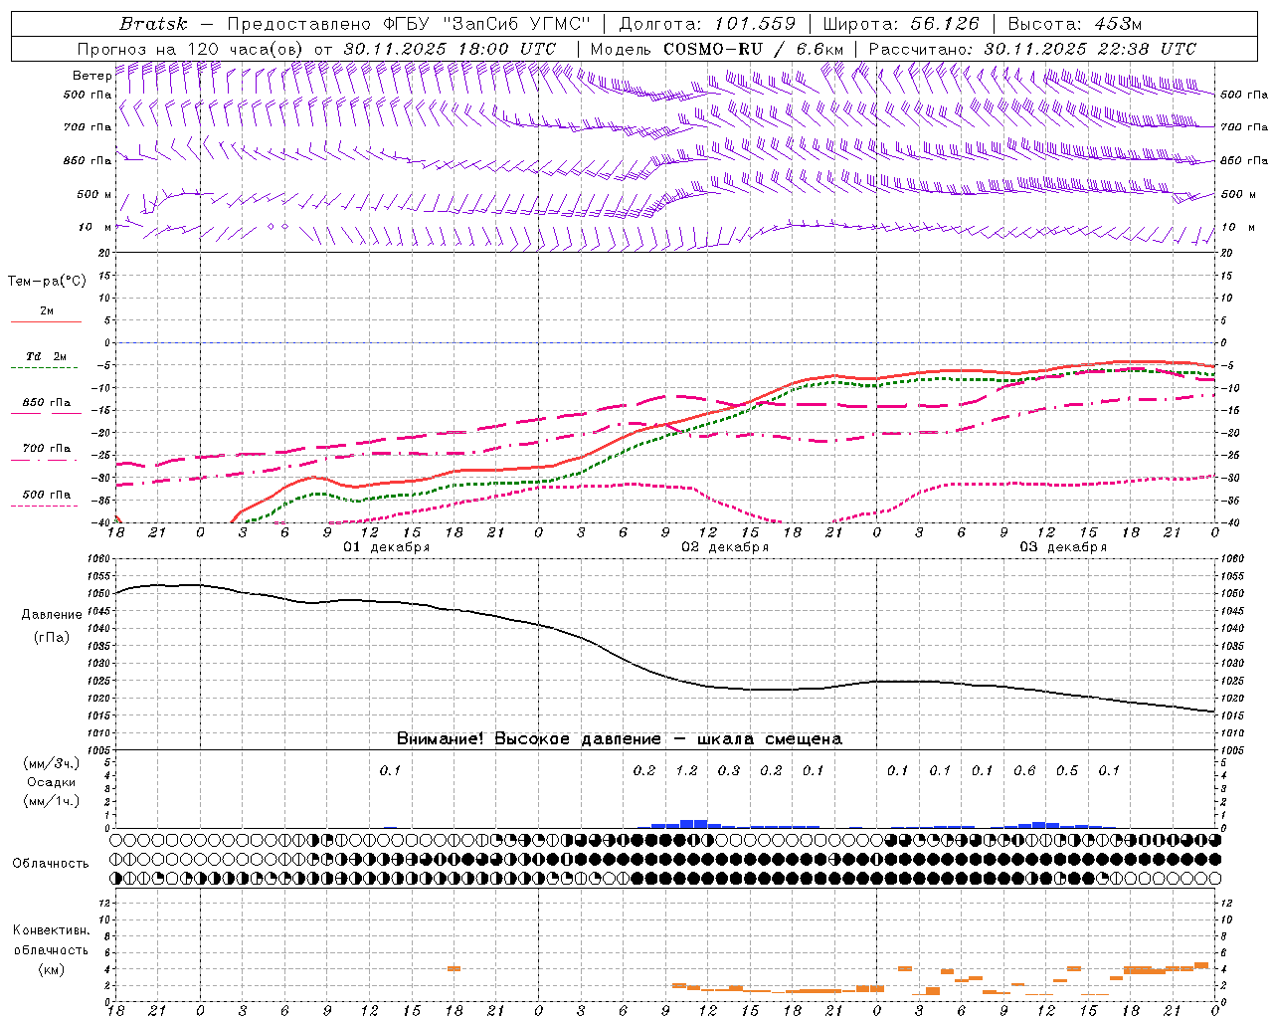Click the "Осадки" precipitation label
The height and width of the screenshot is (1019, 1273).
click(x=52, y=782)
